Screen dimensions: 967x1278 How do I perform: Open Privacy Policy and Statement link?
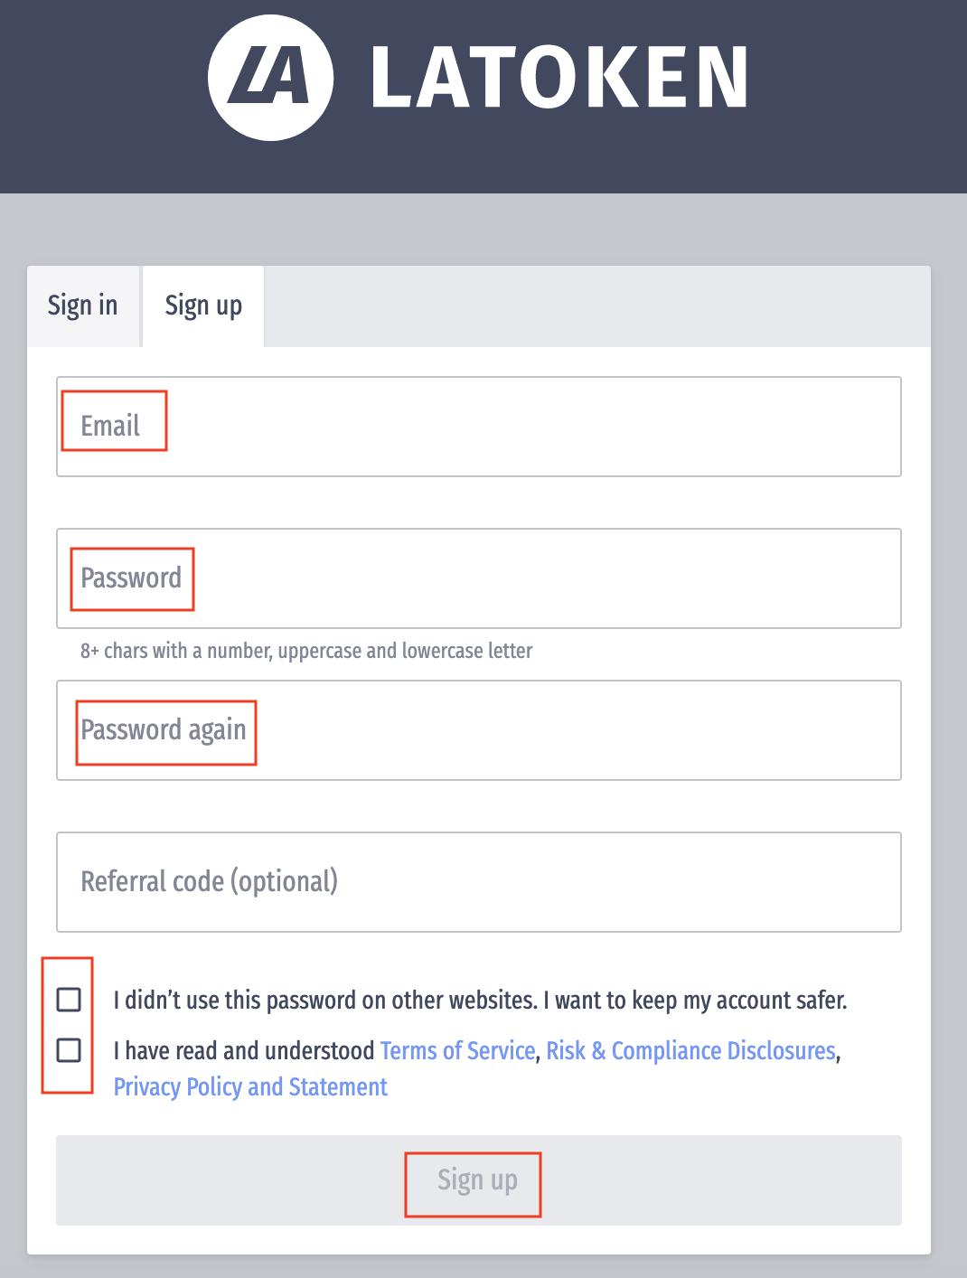click(250, 1086)
